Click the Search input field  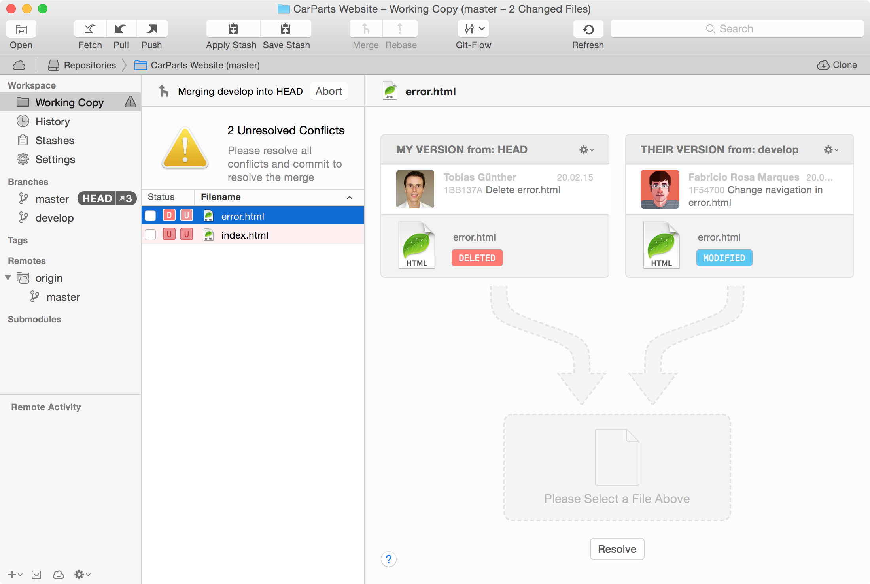coord(736,29)
